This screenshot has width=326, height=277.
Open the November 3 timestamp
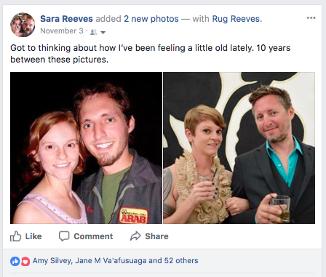(x=62, y=31)
